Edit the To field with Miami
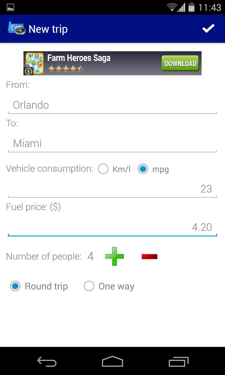The height and width of the screenshot is (375, 225). 112,144
